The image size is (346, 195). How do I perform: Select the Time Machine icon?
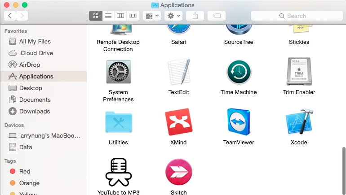(x=239, y=72)
